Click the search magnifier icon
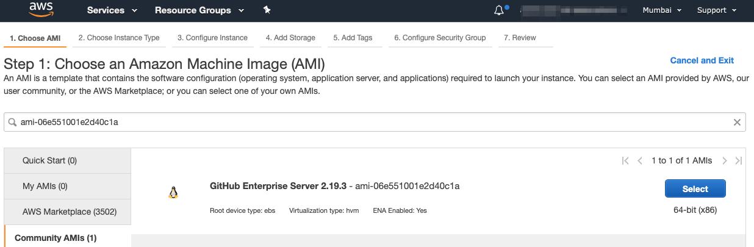The width and height of the screenshot is (754, 247). point(13,122)
